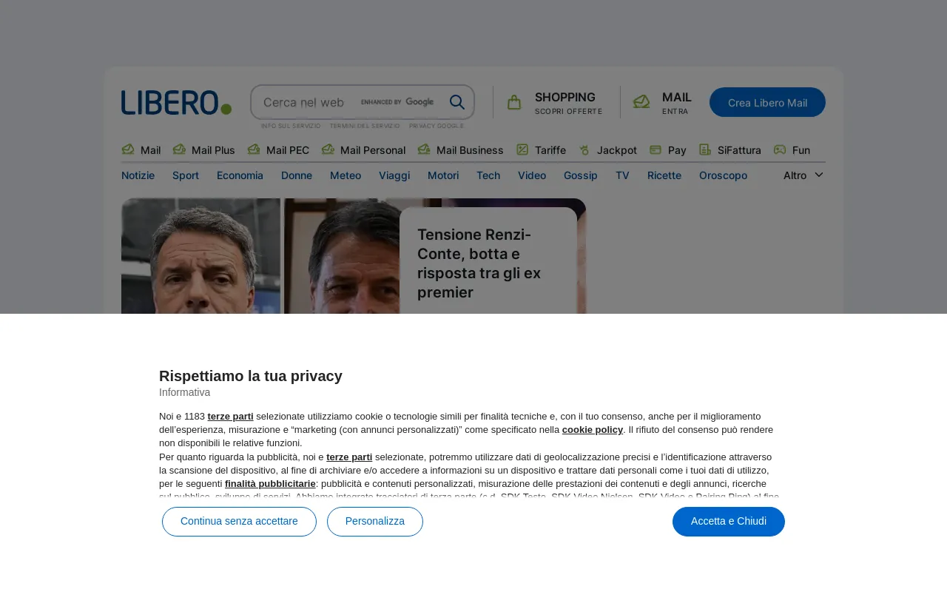Open the MAIL label above ENTRA

coord(677,97)
